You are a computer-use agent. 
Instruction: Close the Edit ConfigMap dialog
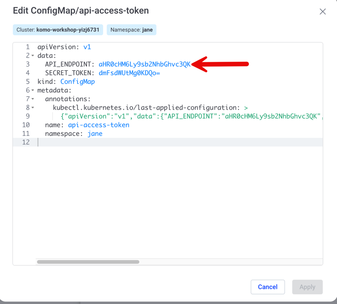click(322, 11)
